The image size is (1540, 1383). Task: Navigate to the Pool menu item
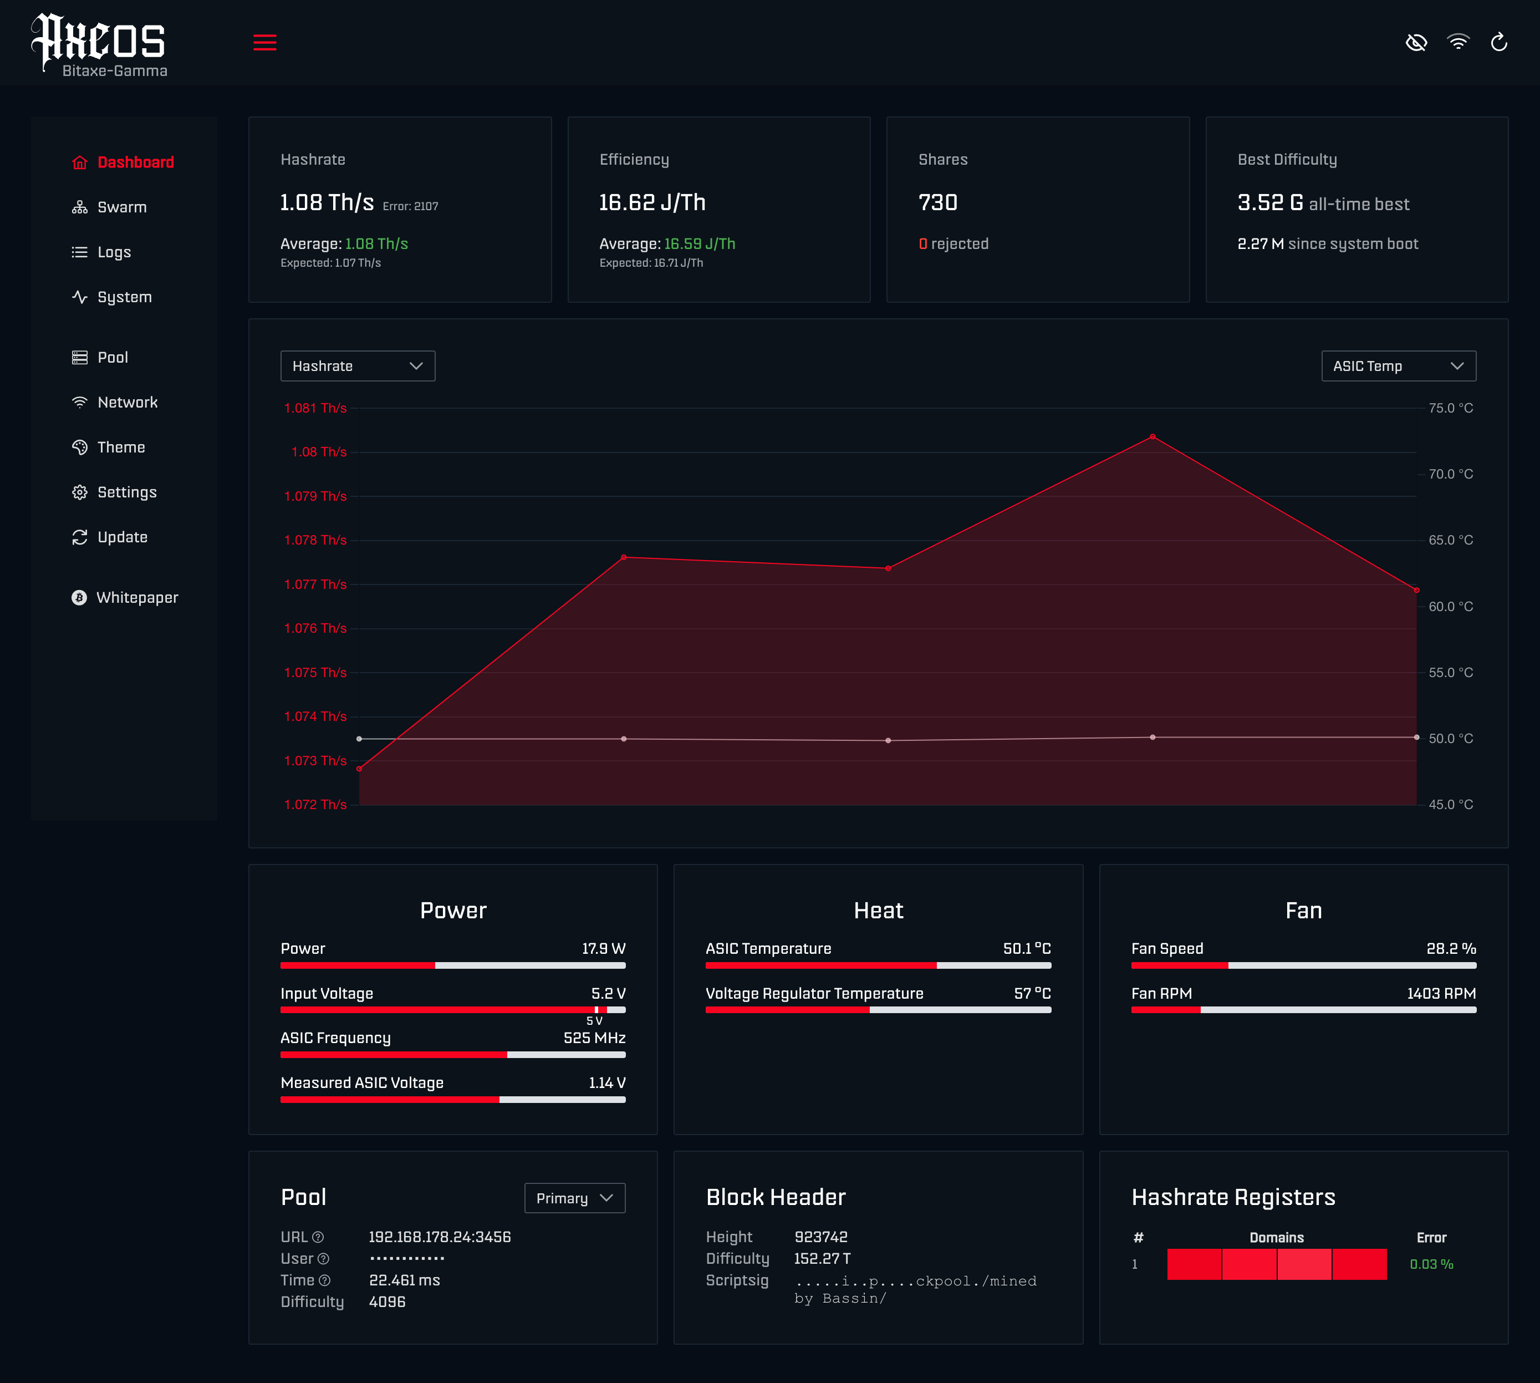pos(113,358)
